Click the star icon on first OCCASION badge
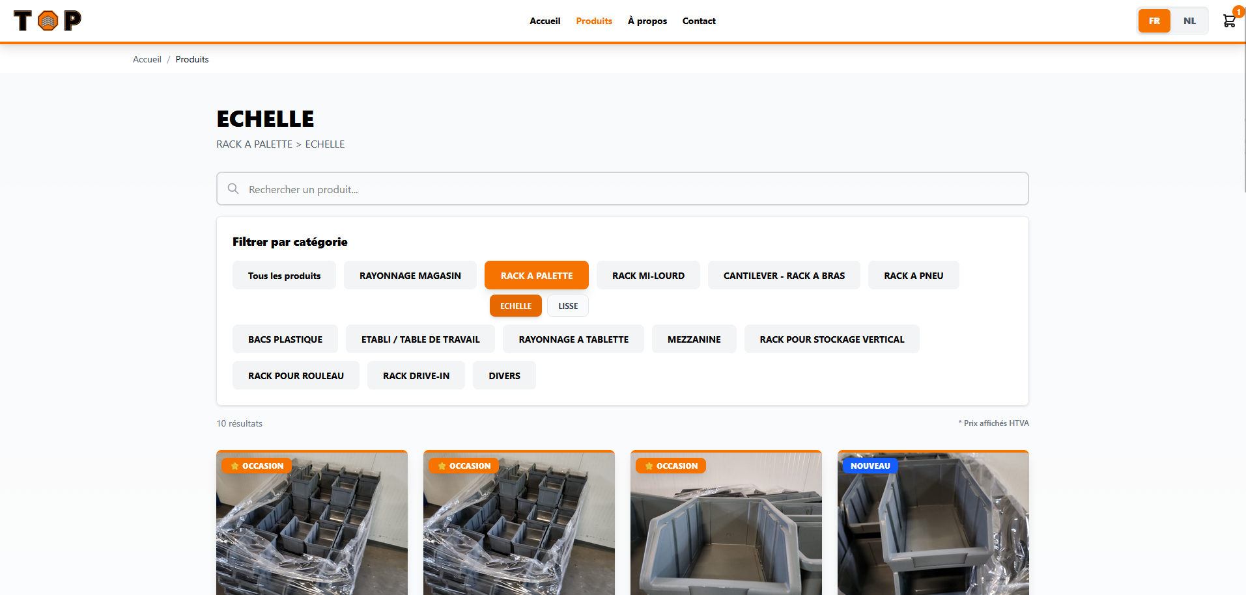Viewport: 1246px width, 595px height. pyautogui.click(x=234, y=466)
